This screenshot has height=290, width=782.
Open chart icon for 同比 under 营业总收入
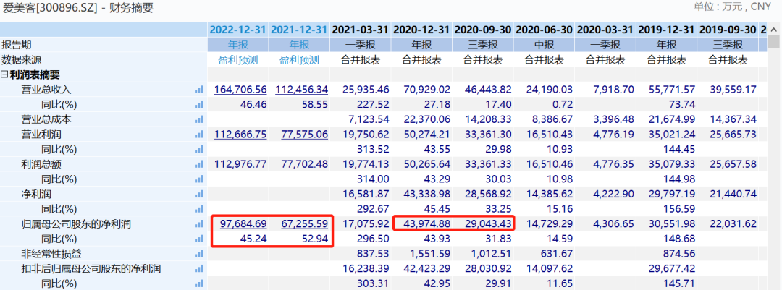pos(200,105)
